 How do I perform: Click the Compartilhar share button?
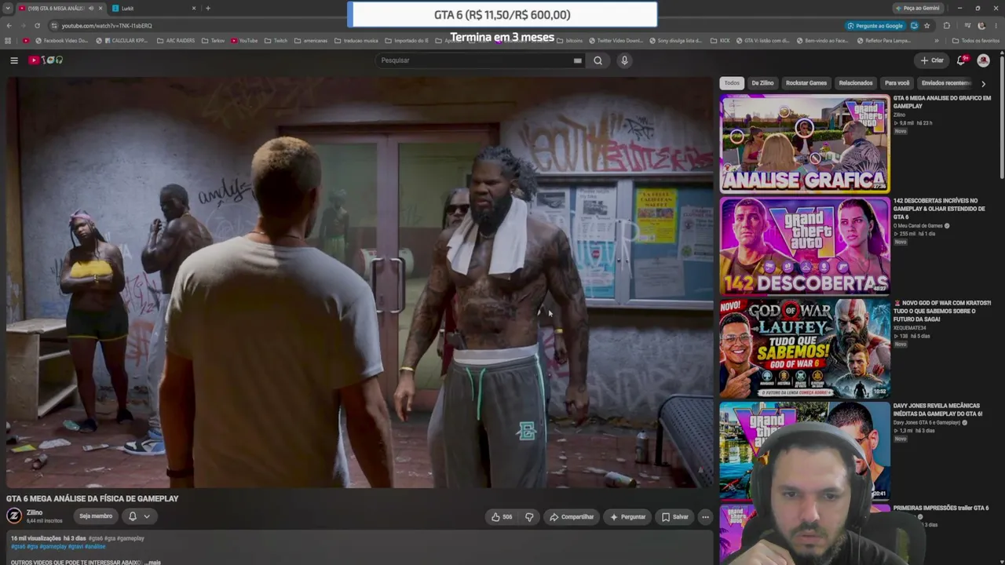(x=572, y=517)
